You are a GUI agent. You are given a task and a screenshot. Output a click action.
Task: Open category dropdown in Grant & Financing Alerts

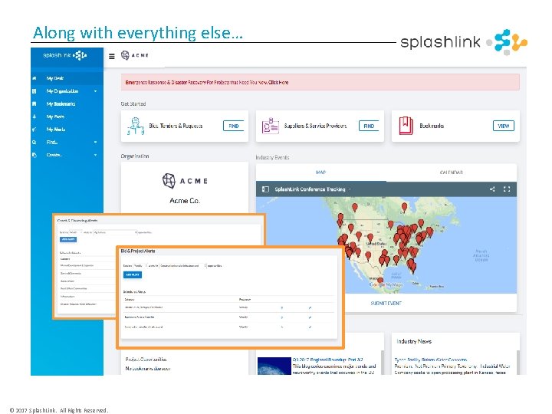coord(115,232)
